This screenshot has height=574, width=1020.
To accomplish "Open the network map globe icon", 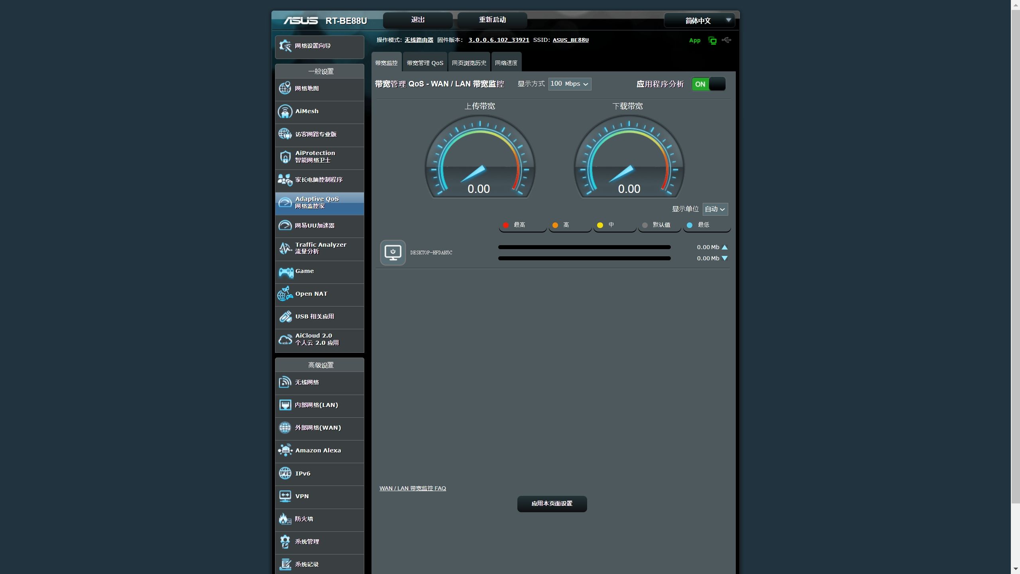I will click(285, 88).
